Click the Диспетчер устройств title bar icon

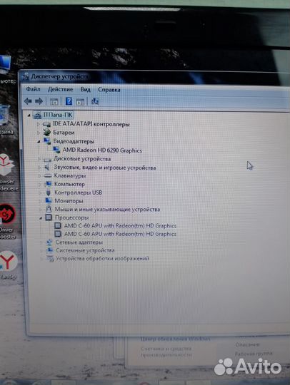[x=25, y=77]
